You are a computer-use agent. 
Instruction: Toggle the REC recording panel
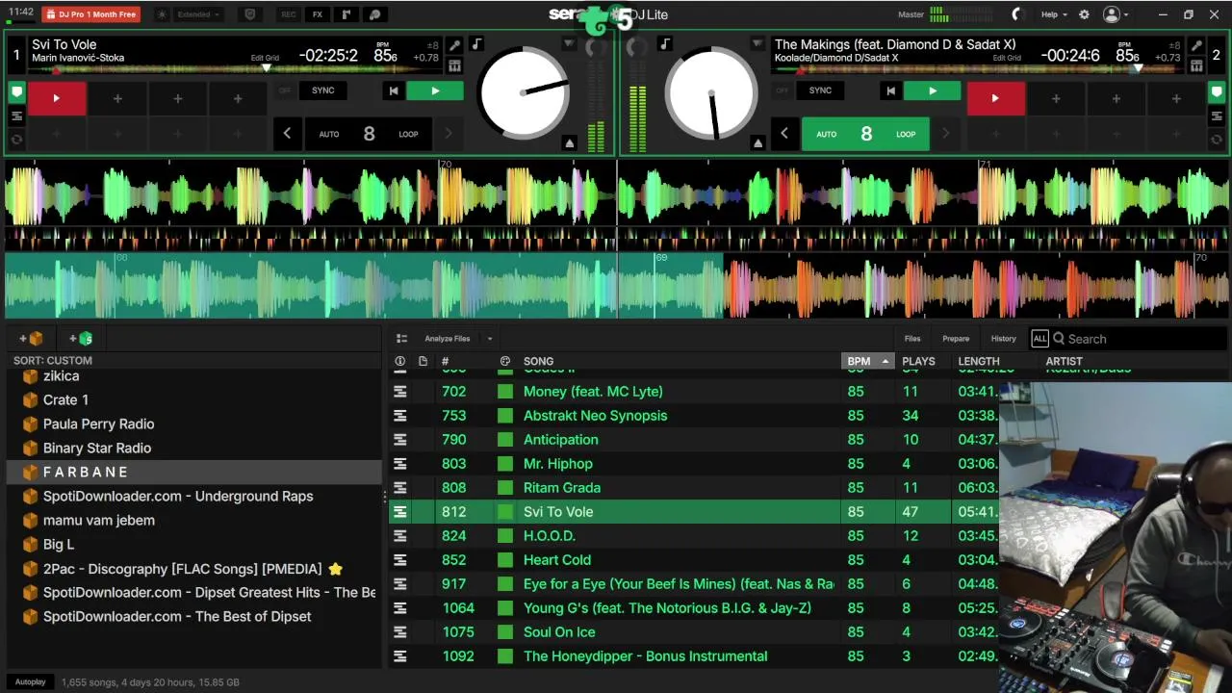288,14
